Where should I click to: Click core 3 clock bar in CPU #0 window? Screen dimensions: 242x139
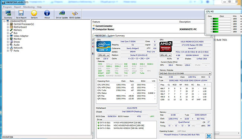(x=222, y=26)
